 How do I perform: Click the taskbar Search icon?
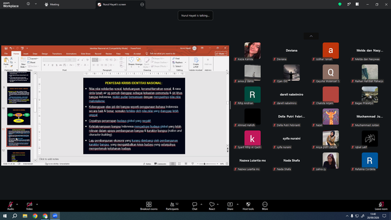click(x=15, y=216)
